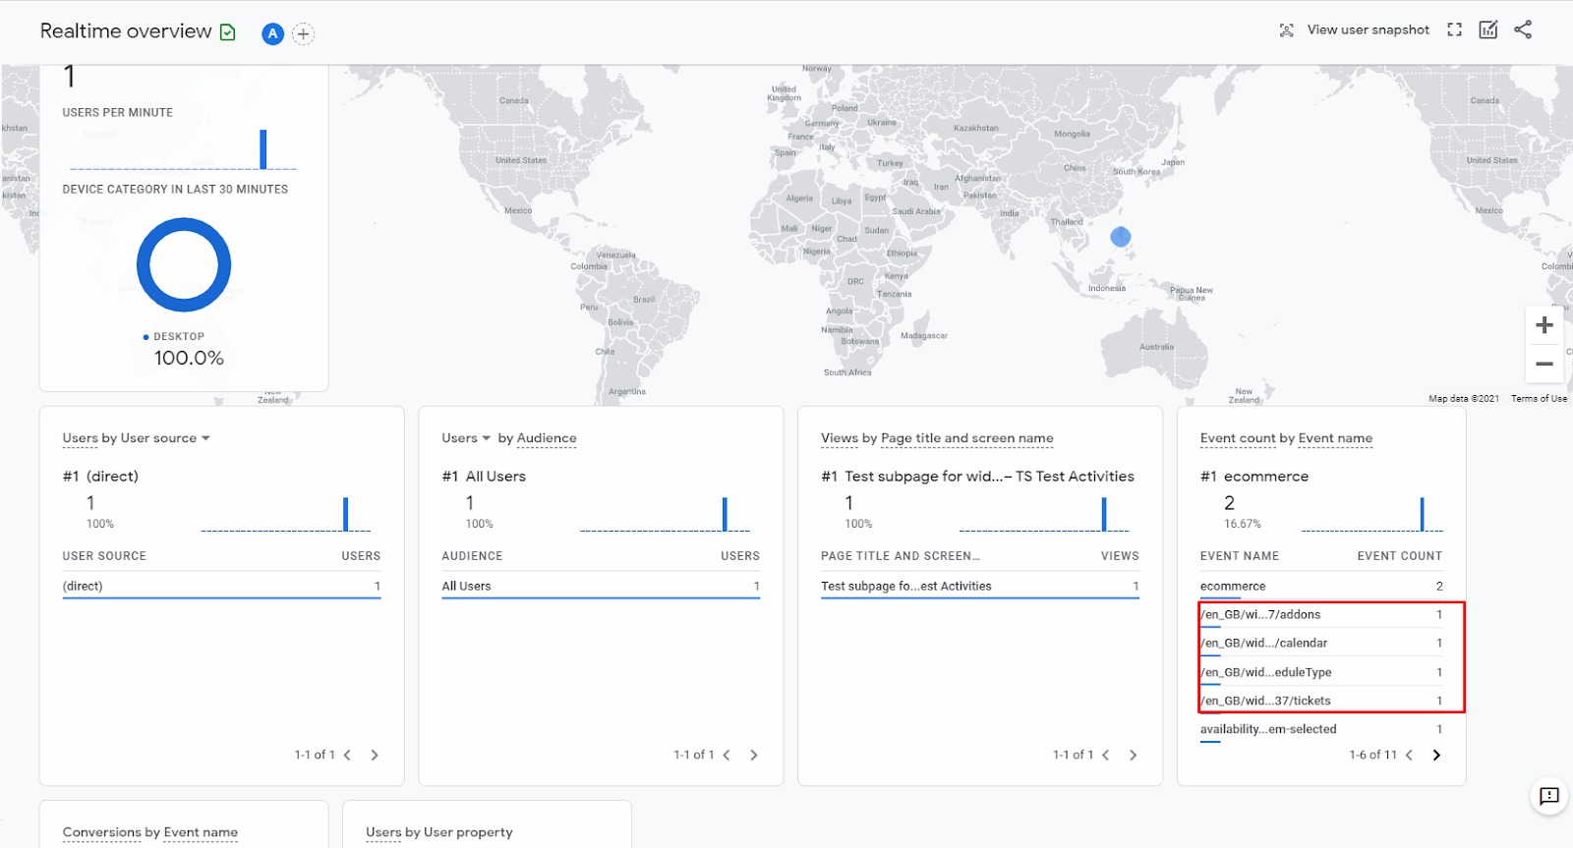Open the map's Terms of Use link
This screenshot has width=1573, height=848.
click(x=1539, y=399)
